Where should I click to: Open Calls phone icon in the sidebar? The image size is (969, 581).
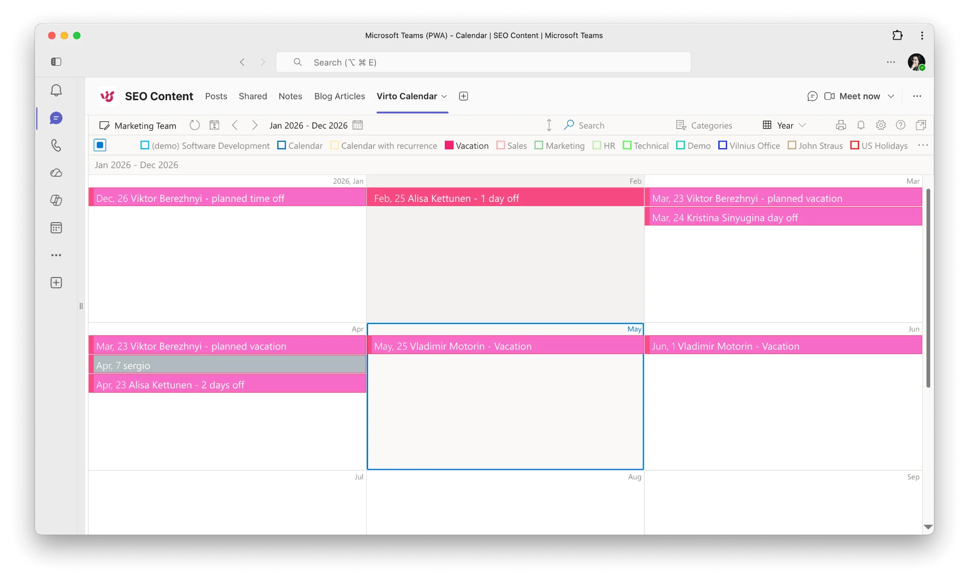click(x=56, y=145)
